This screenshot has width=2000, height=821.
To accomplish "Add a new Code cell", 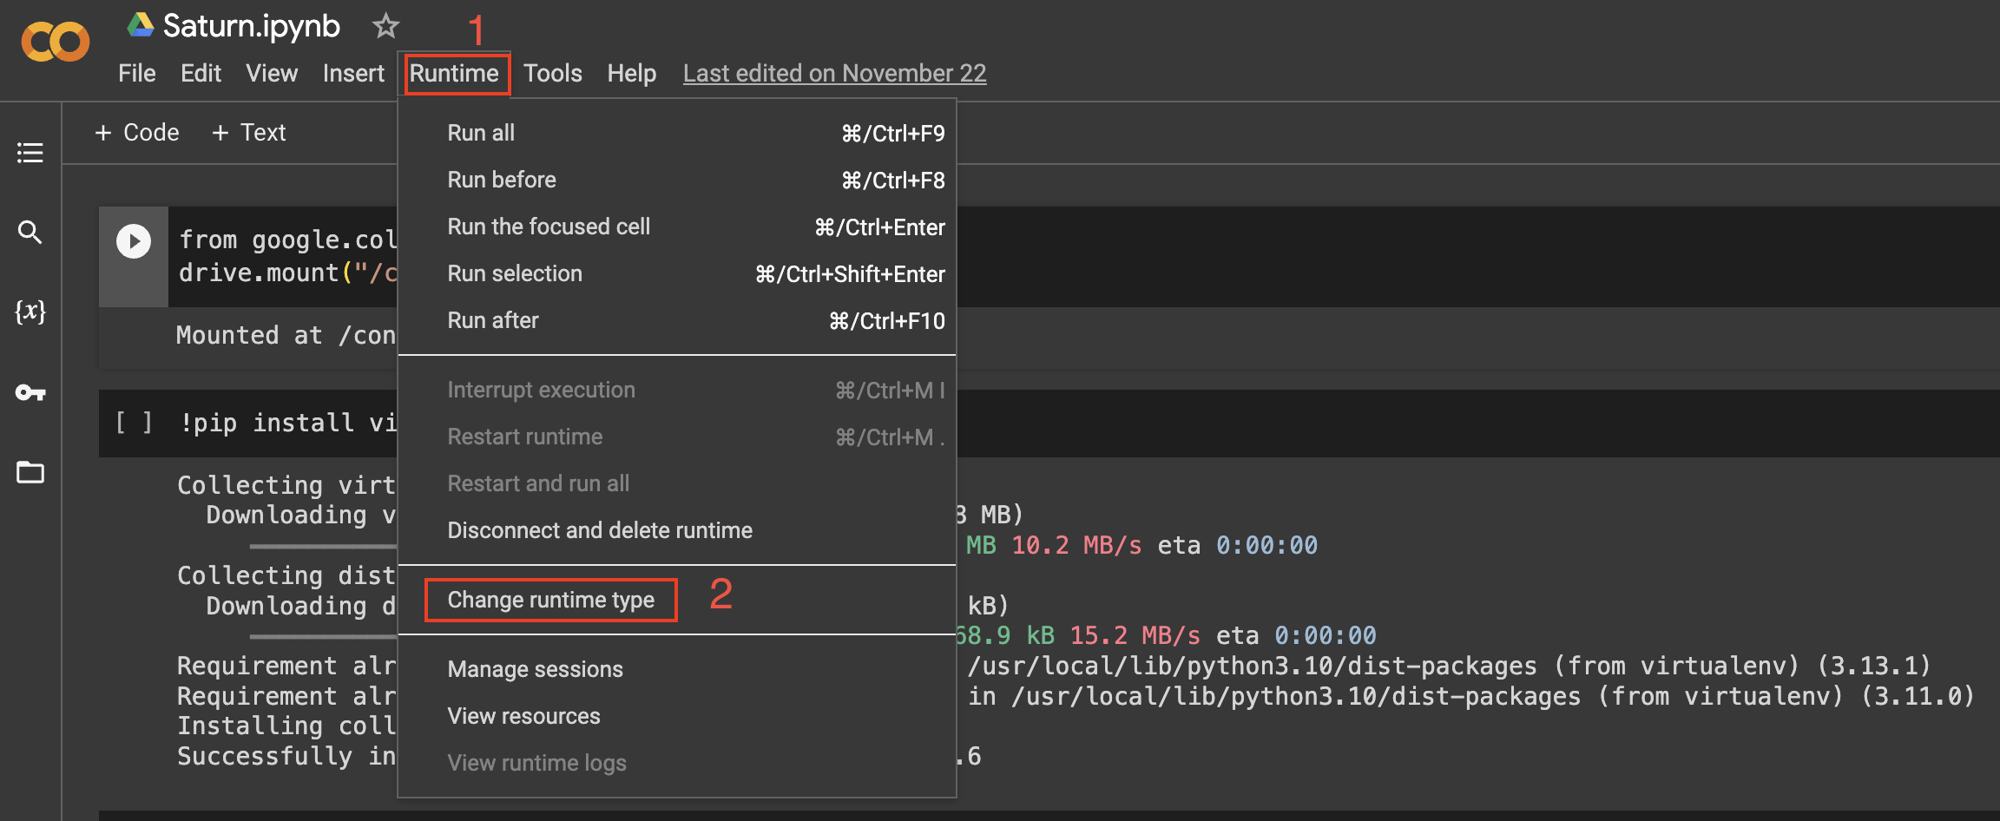I will coord(137,132).
